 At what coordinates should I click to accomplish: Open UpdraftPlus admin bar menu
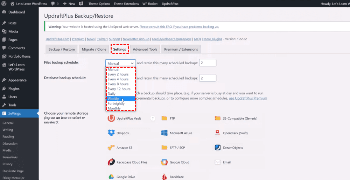[x=170, y=4]
